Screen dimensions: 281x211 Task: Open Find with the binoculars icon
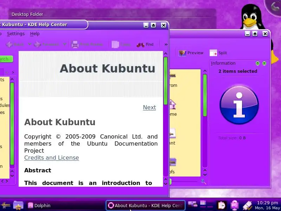140,45
